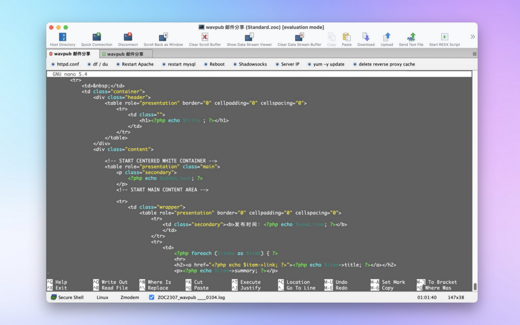The width and height of the screenshot is (520, 325).
Task: Open Scroll Back as Window
Action: 163,37
